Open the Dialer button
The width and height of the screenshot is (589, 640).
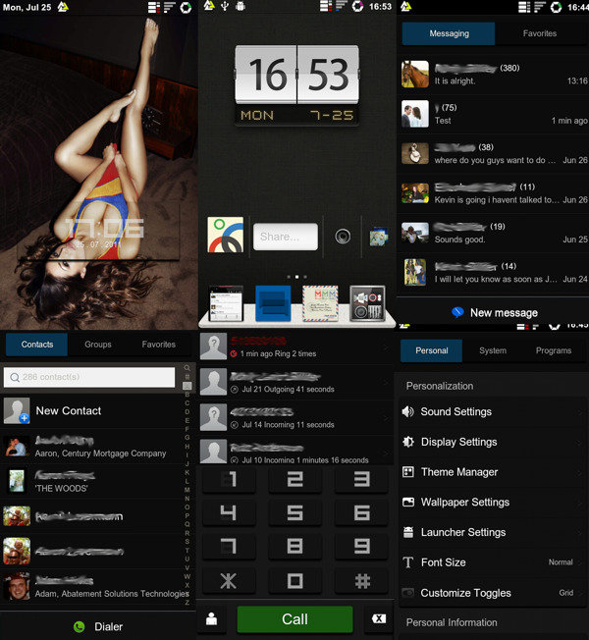coord(98,626)
